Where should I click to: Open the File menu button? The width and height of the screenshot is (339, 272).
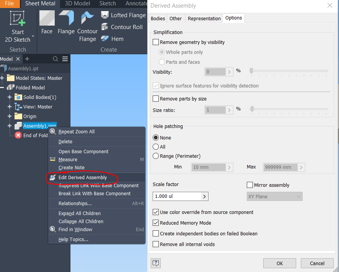click(10, 3)
